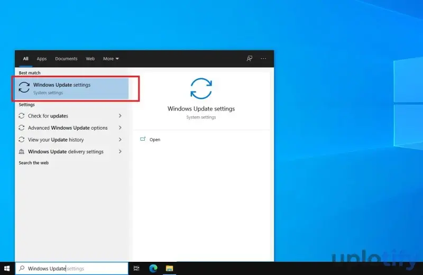Open File Explorer from the taskbar

[x=169, y=268]
